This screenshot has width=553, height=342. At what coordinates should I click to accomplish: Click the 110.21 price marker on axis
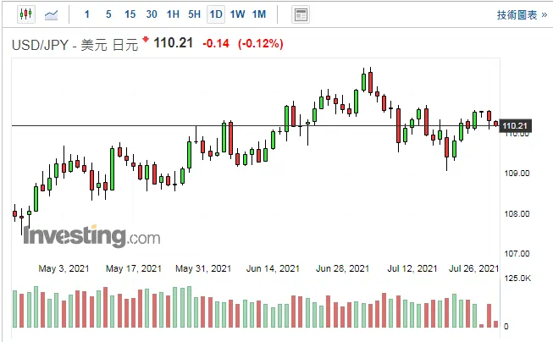pyautogui.click(x=515, y=126)
